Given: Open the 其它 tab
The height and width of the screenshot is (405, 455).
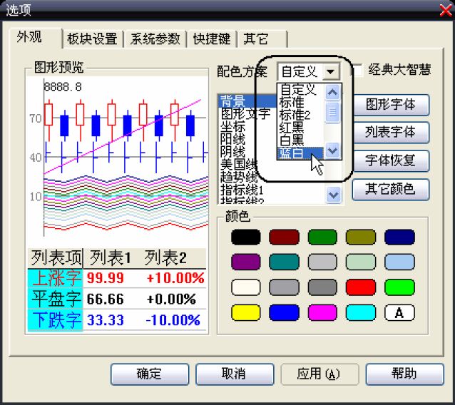Looking at the screenshot, I should [x=262, y=39].
